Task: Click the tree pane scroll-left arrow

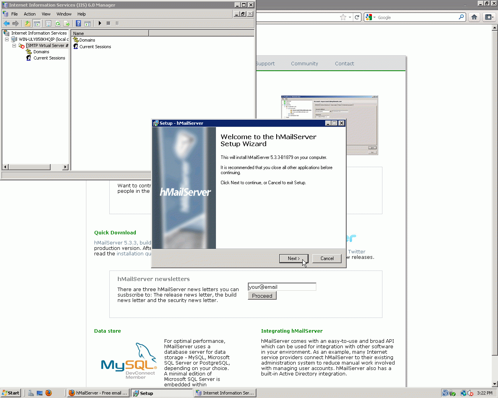Action: point(5,167)
